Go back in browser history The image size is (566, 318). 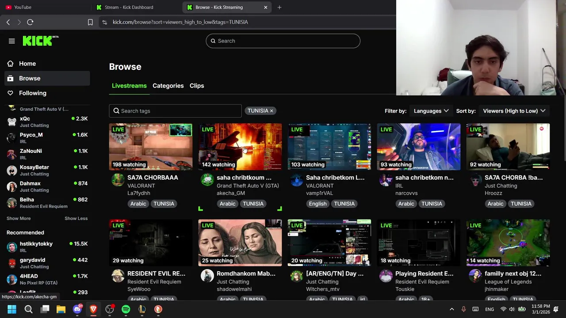point(8,22)
